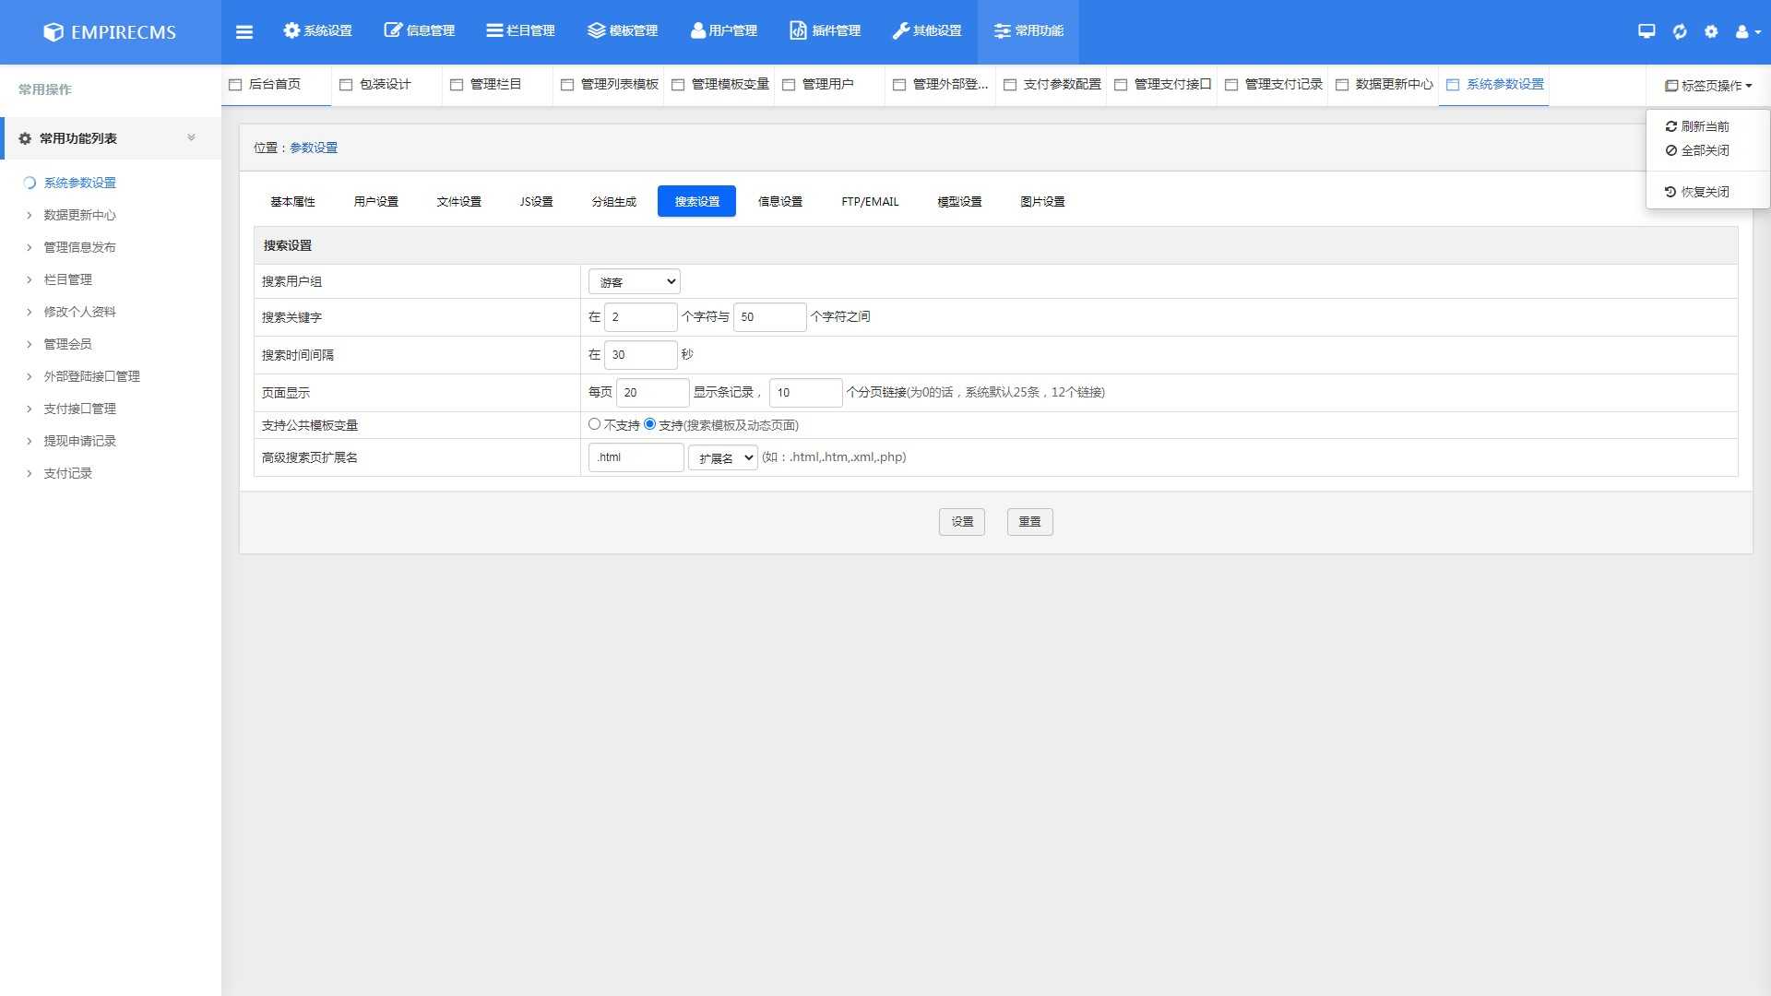Image resolution: width=1771 pixels, height=996 pixels.
Task: Open the 扩展名 dropdown
Action: click(x=723, y=457)
